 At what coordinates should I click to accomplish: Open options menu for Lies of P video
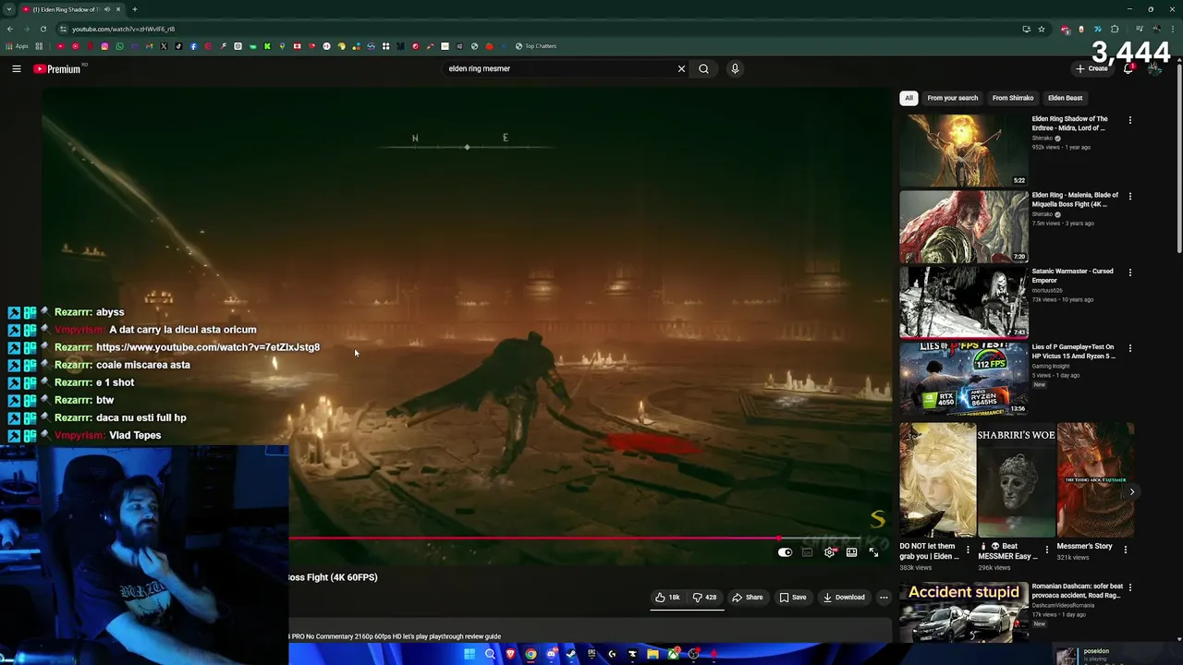[x=1129, y=348]
